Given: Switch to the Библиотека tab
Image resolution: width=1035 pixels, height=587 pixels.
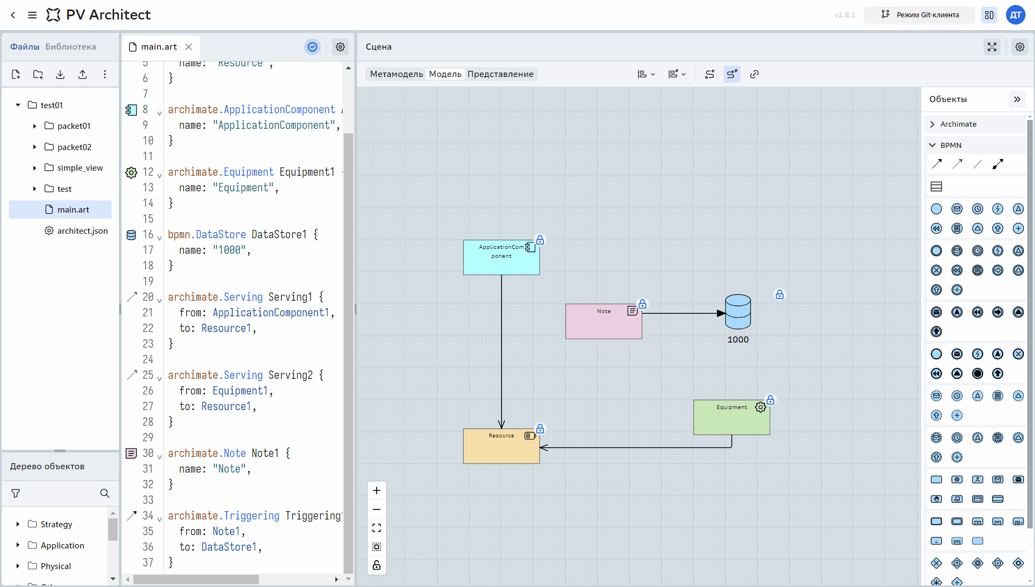Looking at the screenshot, I should (71, 47).
